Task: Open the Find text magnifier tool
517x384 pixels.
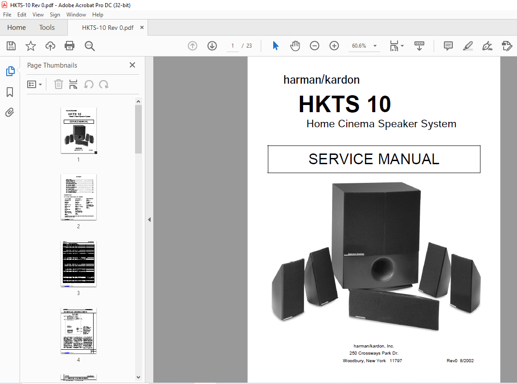Action: 89,46
